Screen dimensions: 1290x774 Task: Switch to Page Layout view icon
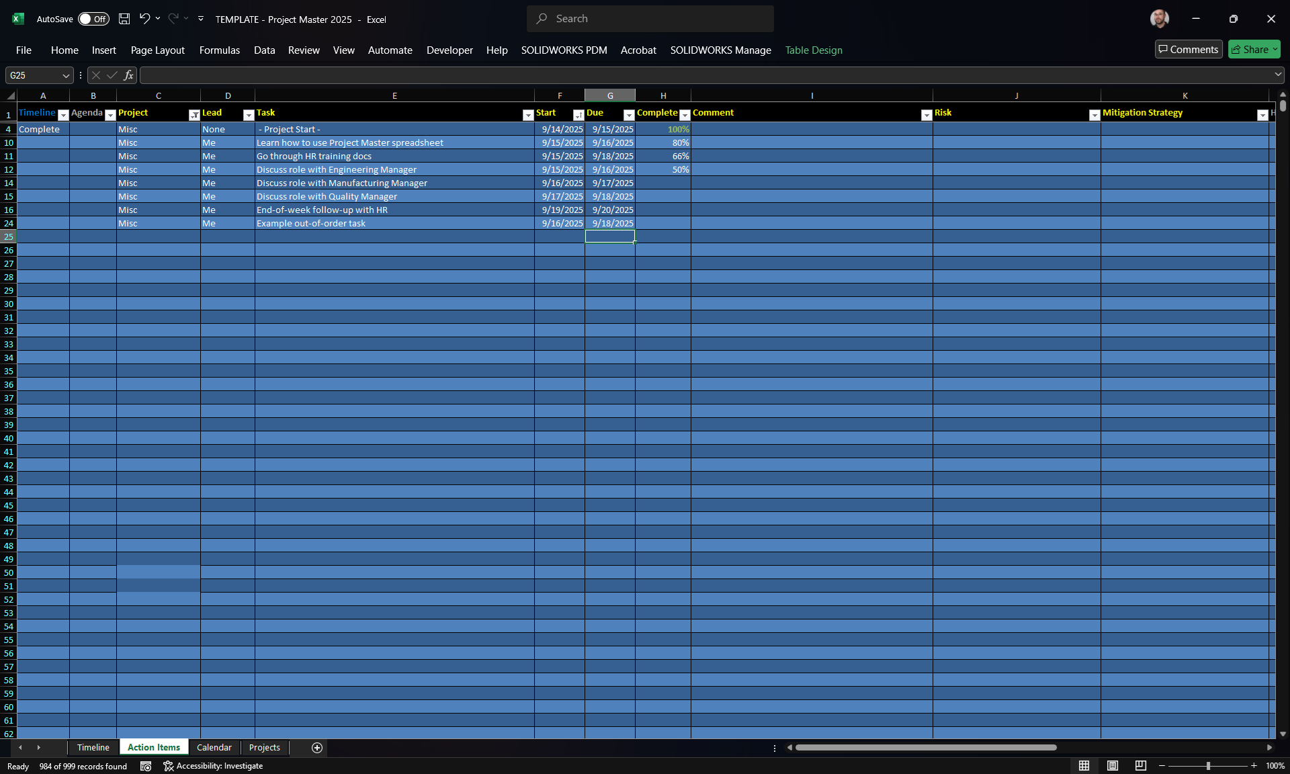tap(1113, 766)
